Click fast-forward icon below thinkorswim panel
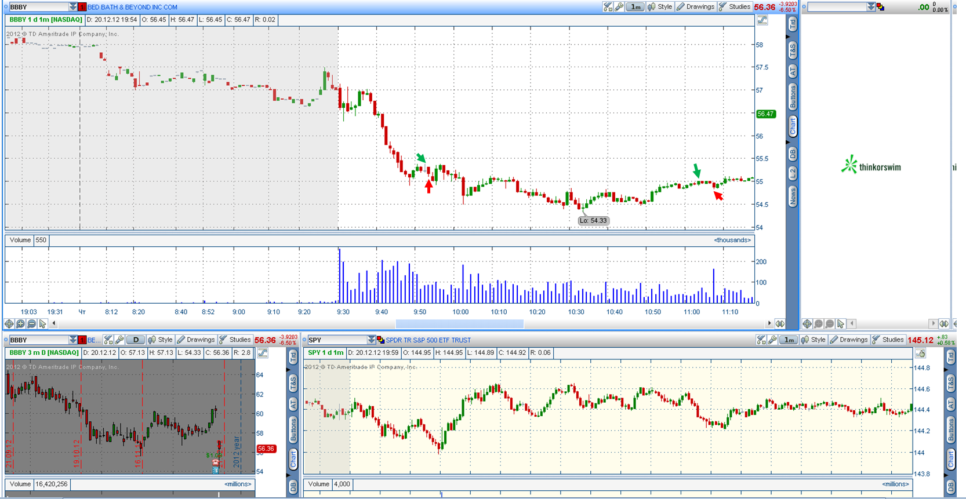The height and width of the screenshot is (499, 966). click(944, 323)
